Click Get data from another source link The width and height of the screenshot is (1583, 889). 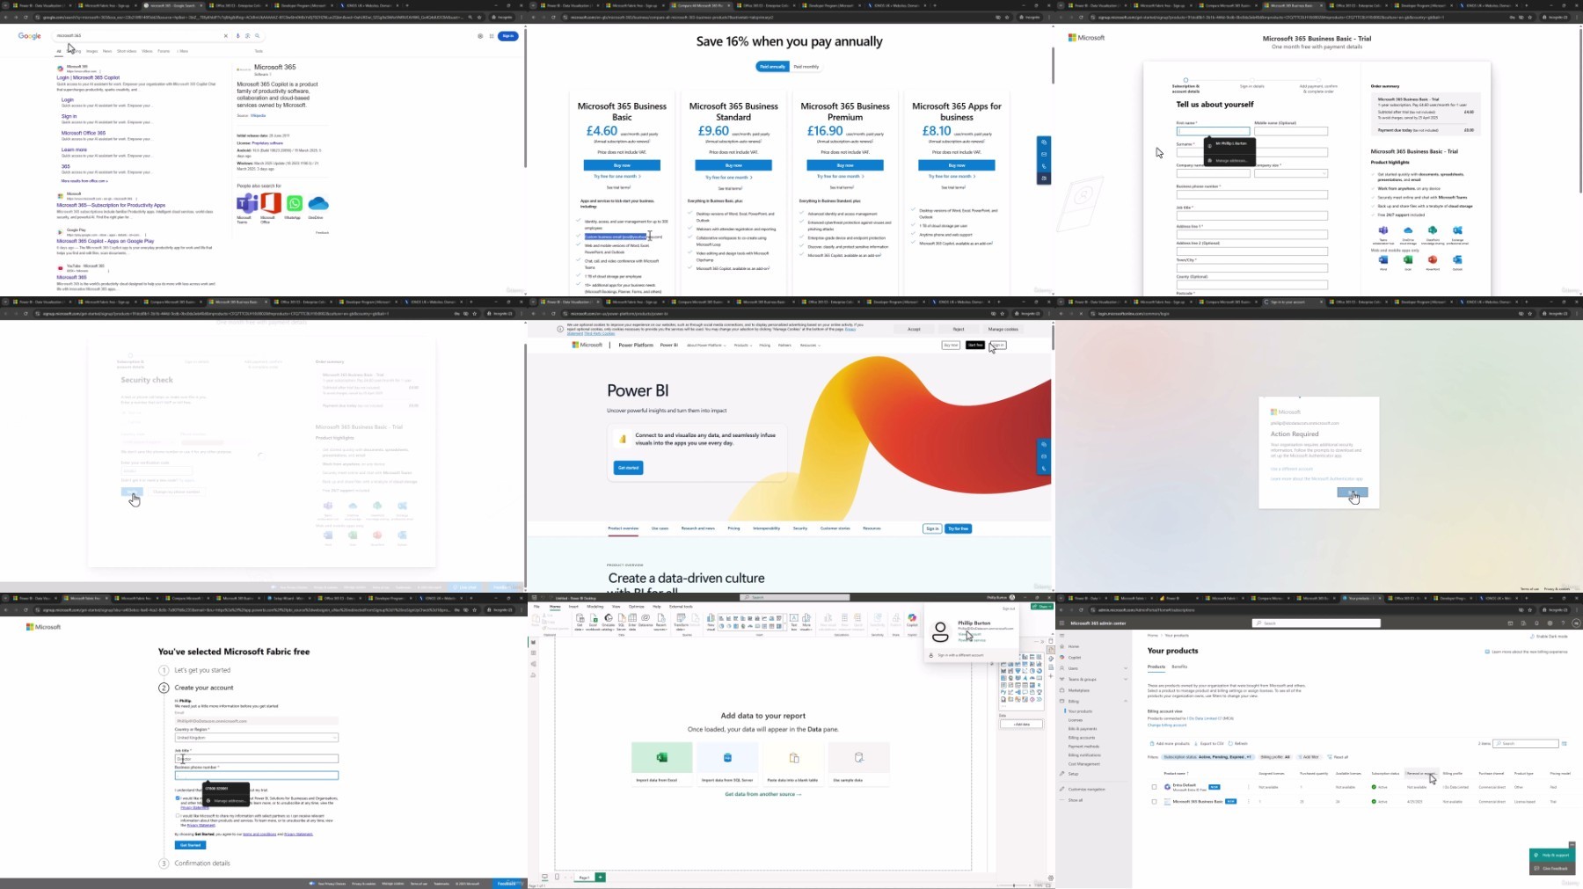pyautogui.click(x=762, y=794)
